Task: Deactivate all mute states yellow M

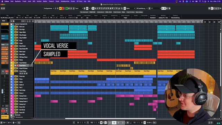Action: click(x=60, y=8)
